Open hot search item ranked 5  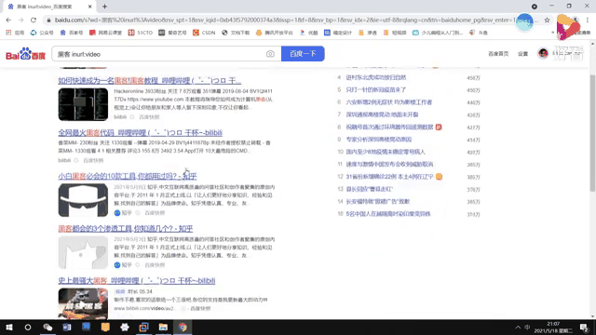click(x=376, y=90)
